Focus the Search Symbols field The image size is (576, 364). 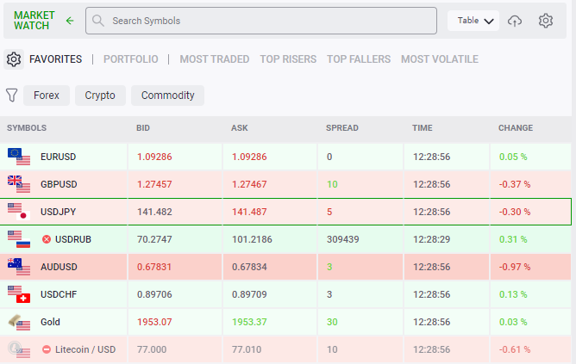pos(261,21)
